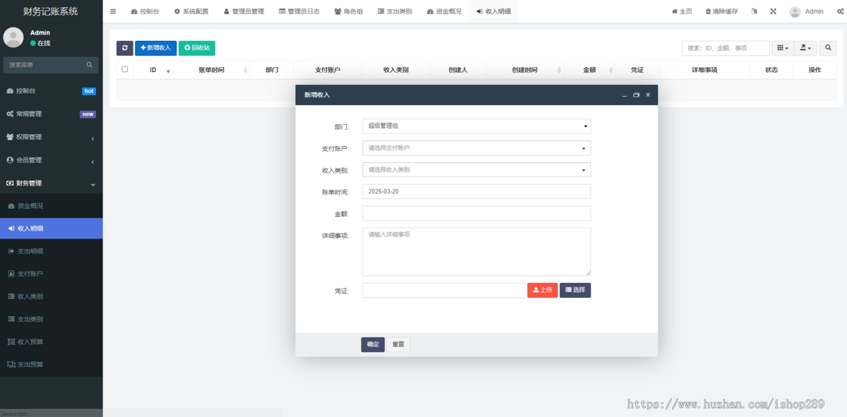Click the 确定 confirm button
The width and height of the screenshot is (847, 417).
[373, 344]
